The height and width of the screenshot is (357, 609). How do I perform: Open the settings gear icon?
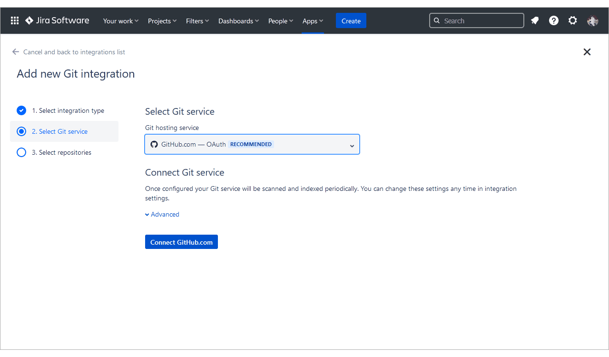573,21
